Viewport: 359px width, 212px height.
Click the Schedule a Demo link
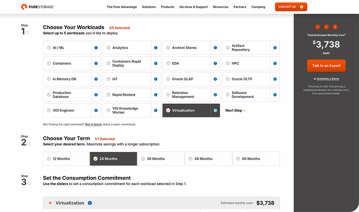pos(328,78)
